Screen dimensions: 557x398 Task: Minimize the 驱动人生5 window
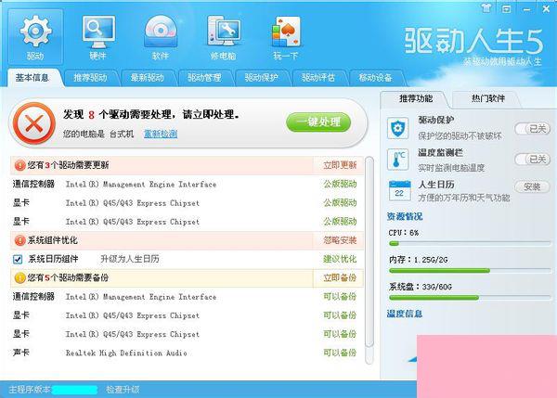(x=526, y=9)
